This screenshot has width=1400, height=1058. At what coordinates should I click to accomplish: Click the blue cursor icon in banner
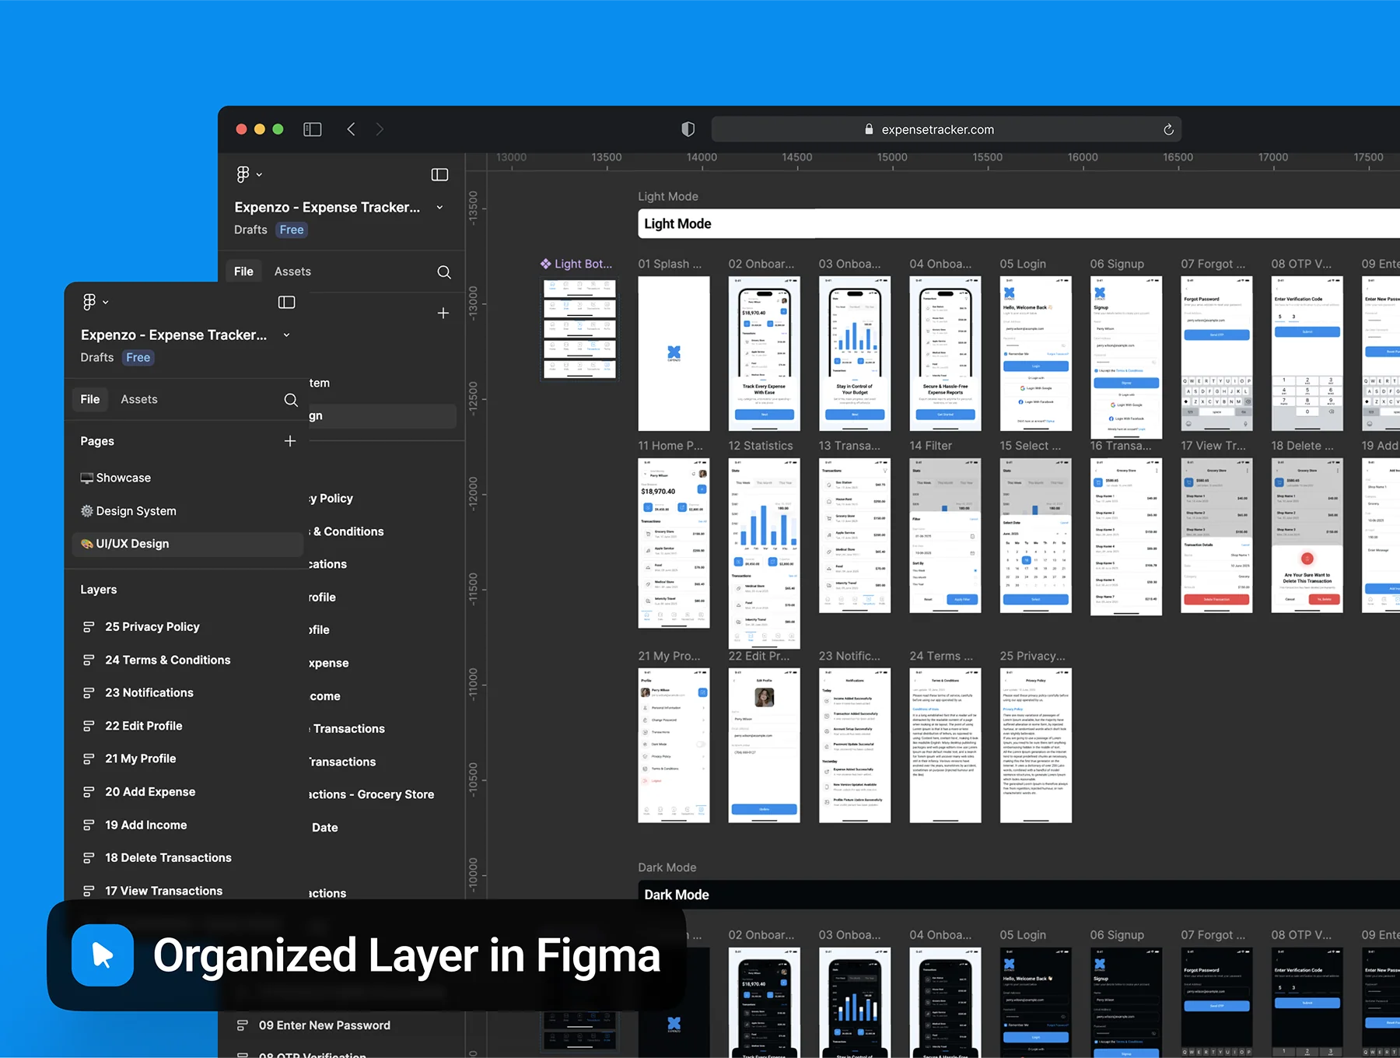103,955
